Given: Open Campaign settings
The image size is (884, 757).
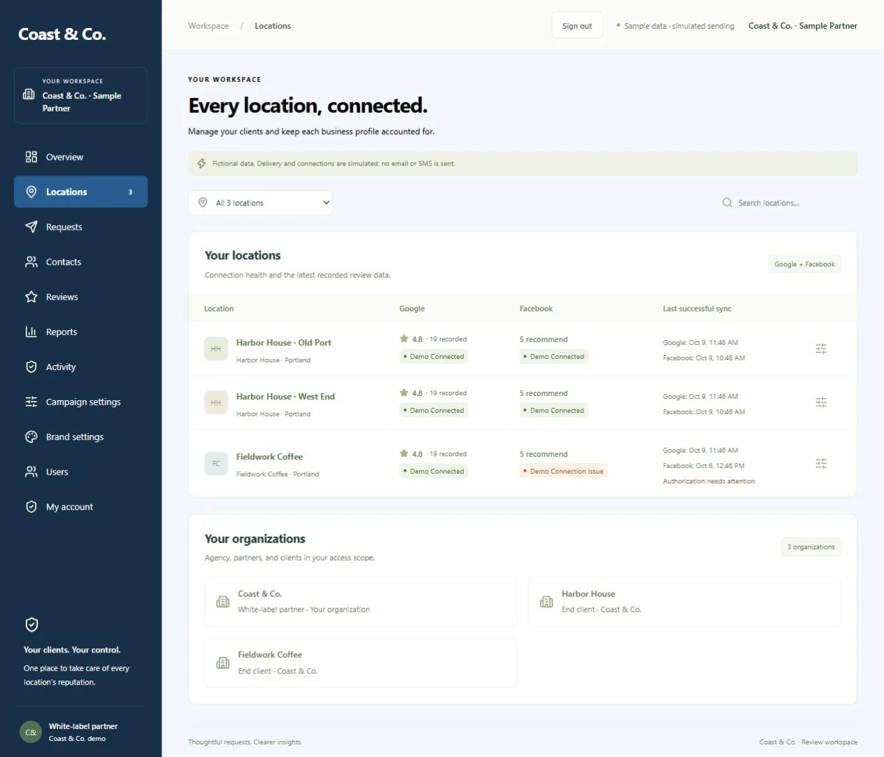Looking at the screenshot, I should click(x=81, y=402).
